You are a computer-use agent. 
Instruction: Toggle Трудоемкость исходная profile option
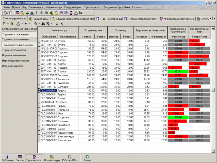coord(19,34)
